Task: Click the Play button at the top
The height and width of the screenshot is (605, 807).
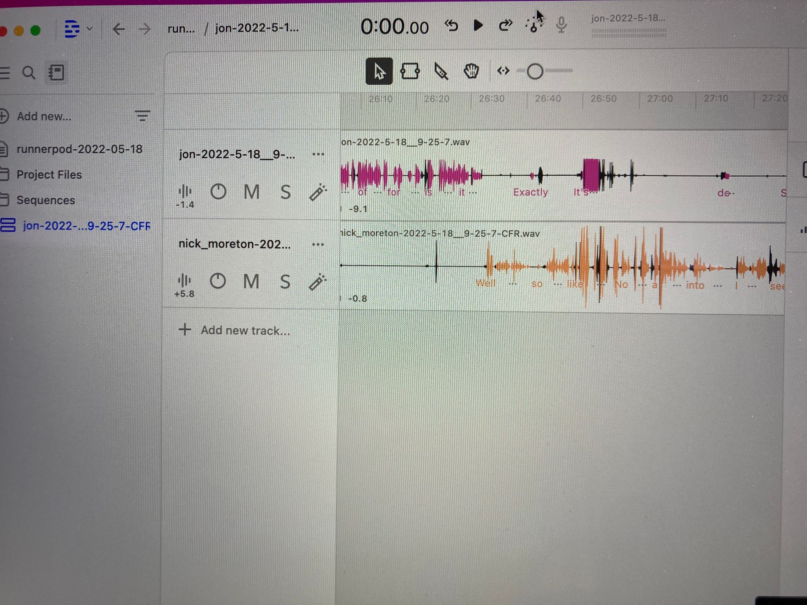Action: [x=478, y=25]
